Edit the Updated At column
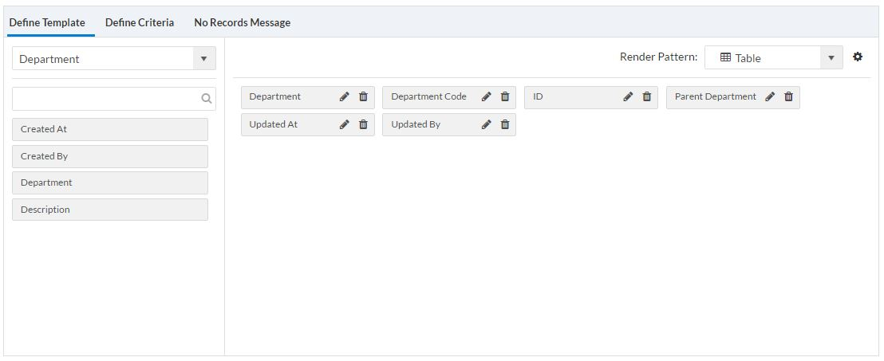The width and height of the screenshot is (884, 361). pyautogui.click(x=345, y=124)
